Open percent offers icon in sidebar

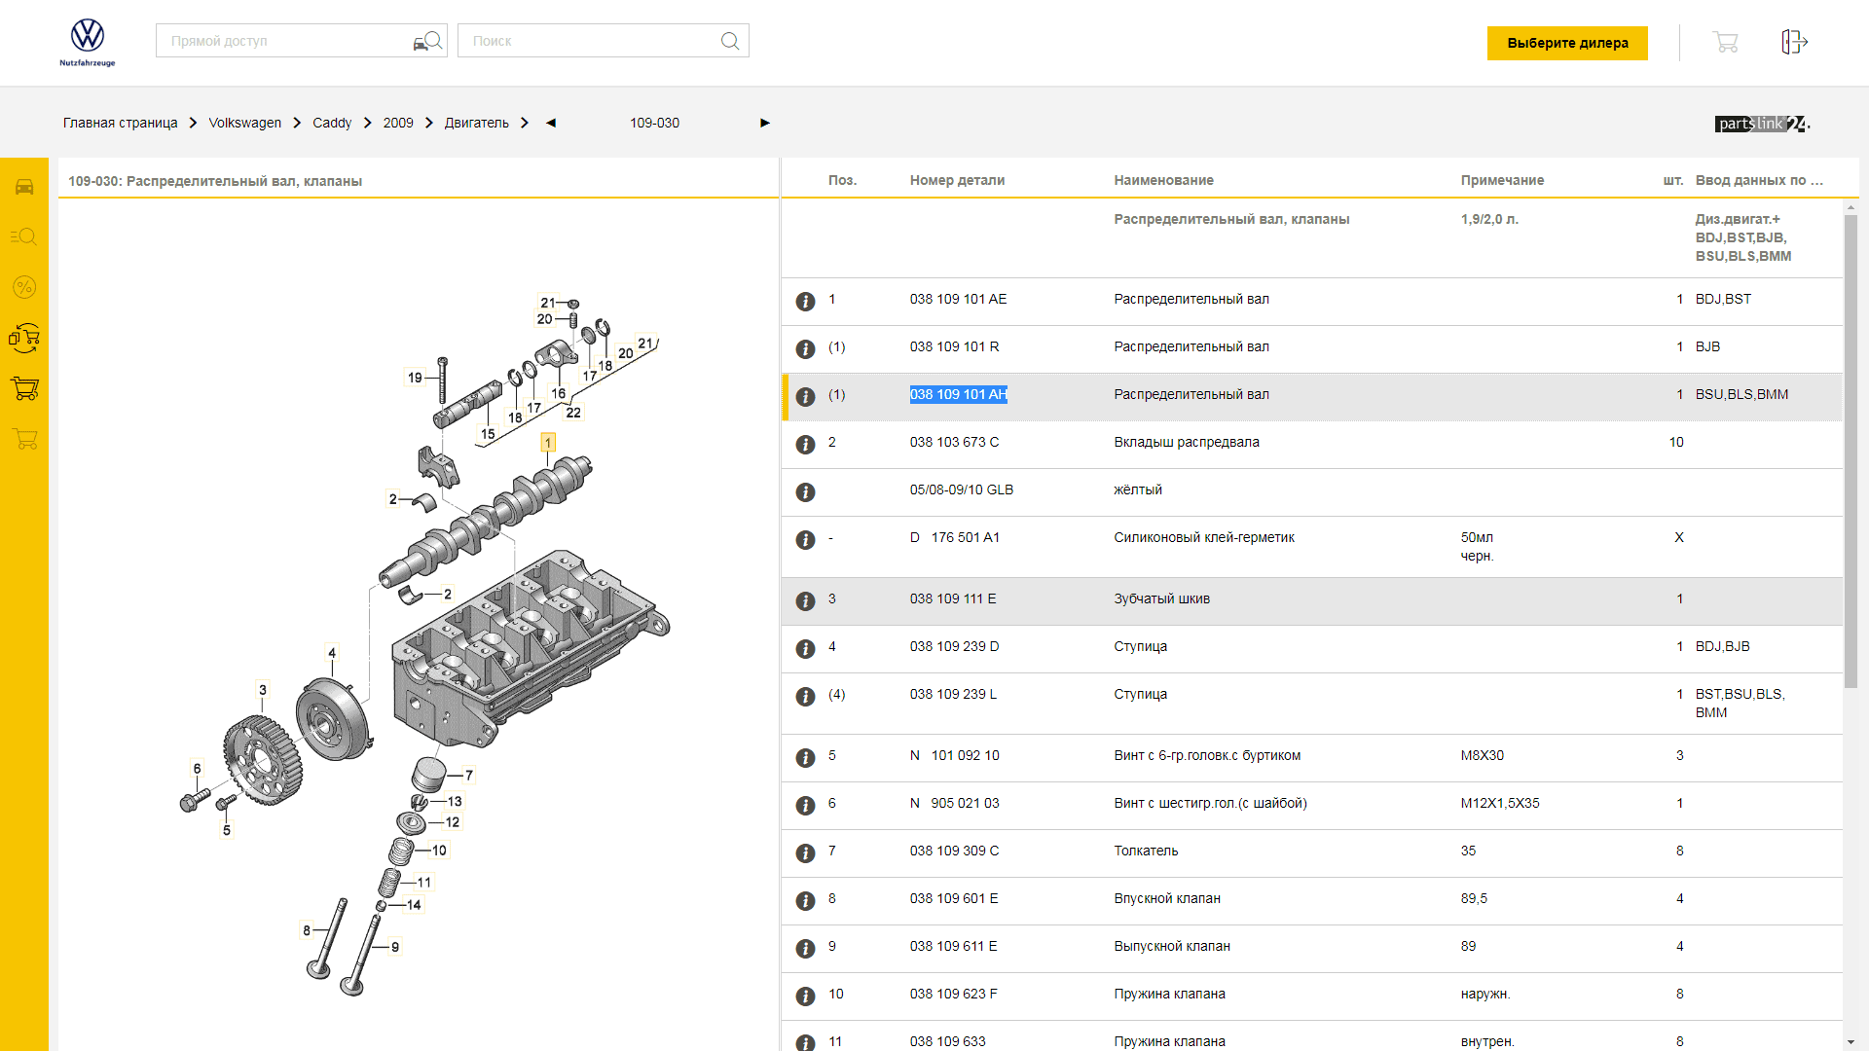pyautogui.click(x=24, y=287)
